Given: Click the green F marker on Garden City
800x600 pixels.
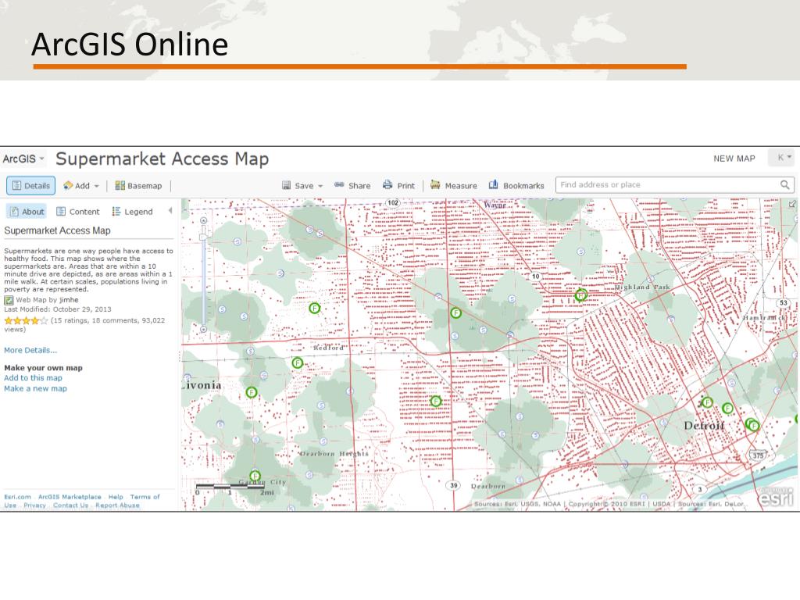Looking at the screenshot, I should click(x=255, y=477).
